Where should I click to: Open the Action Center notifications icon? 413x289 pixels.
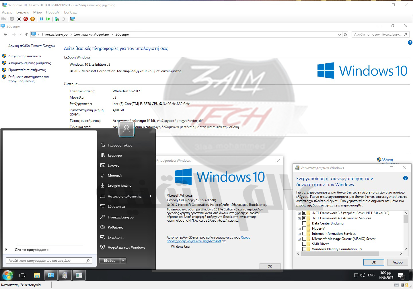pos(401,276)
